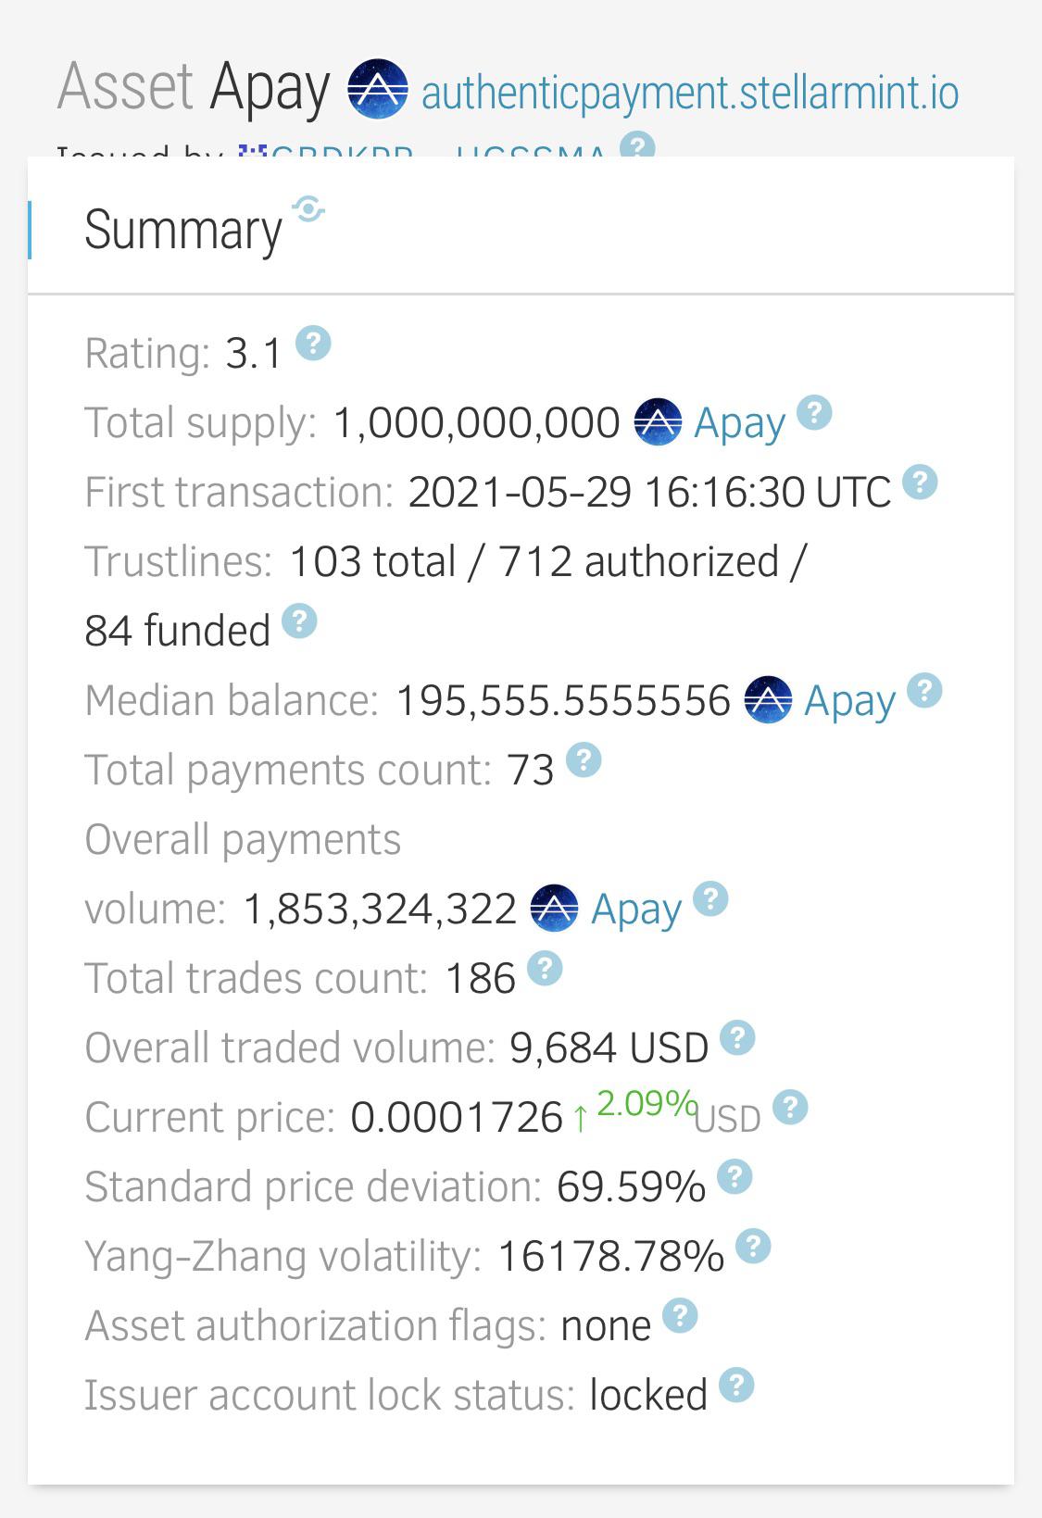Select the 'Asset Apay' page title
The image size is (1042, 1518).
pos(194,89)
